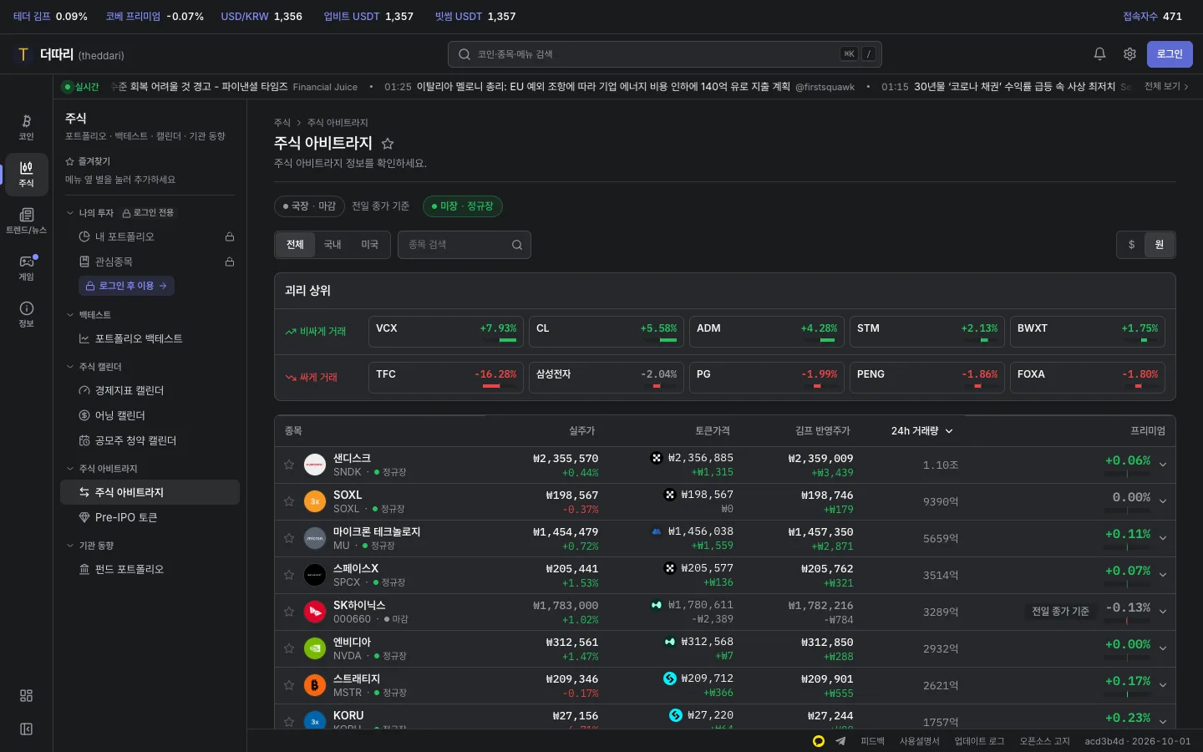Open the grid apps icon at rail bottom
This screenshot has height=752, width=1203.
(x=26, y=696)
